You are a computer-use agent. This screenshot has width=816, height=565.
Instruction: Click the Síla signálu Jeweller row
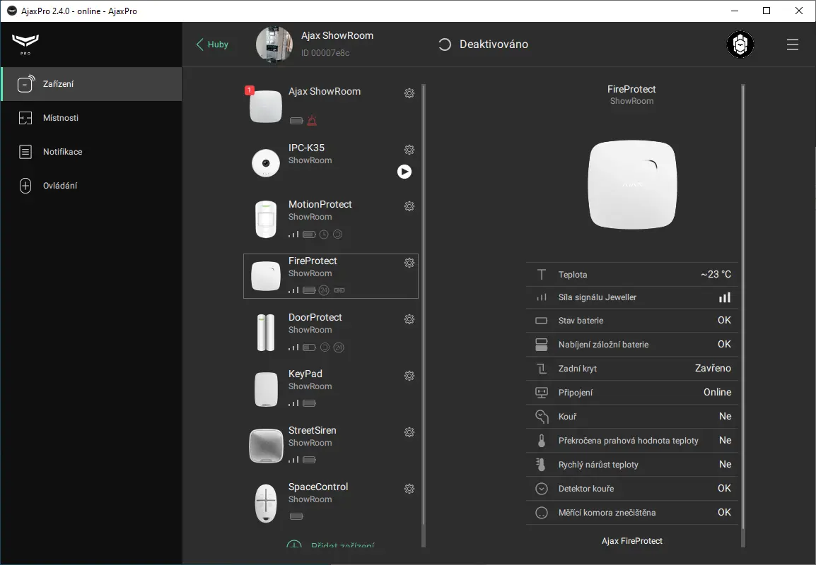coord(632,297)
